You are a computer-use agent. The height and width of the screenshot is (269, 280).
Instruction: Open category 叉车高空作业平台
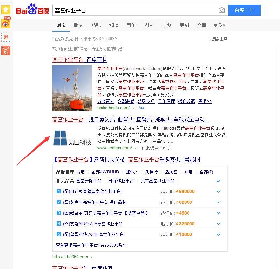(x=158, y=181)
